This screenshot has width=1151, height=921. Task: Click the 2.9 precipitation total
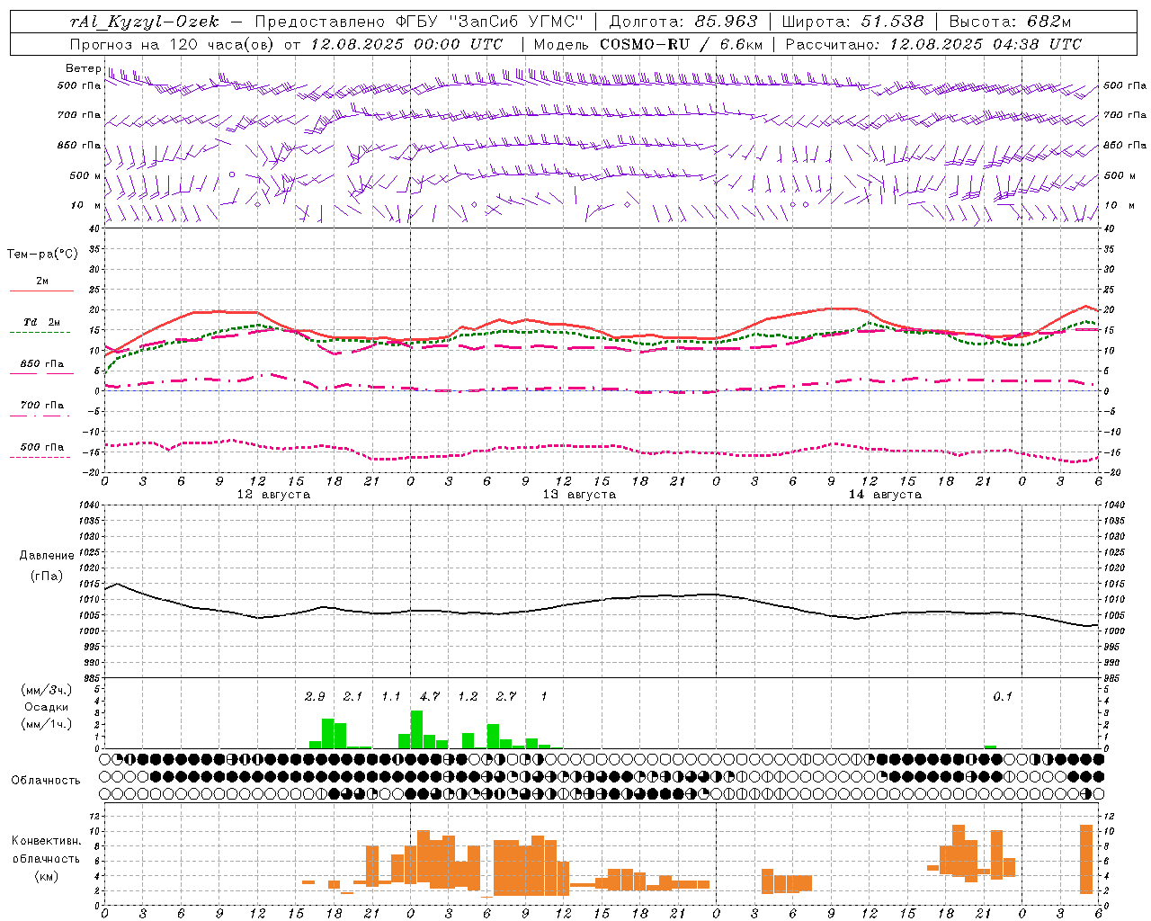315,697
